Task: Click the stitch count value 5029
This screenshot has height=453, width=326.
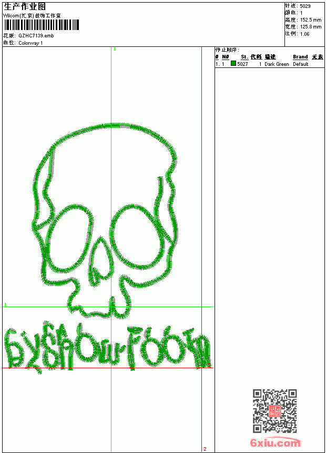Action: pyautogui.click(x=305, y=6)
